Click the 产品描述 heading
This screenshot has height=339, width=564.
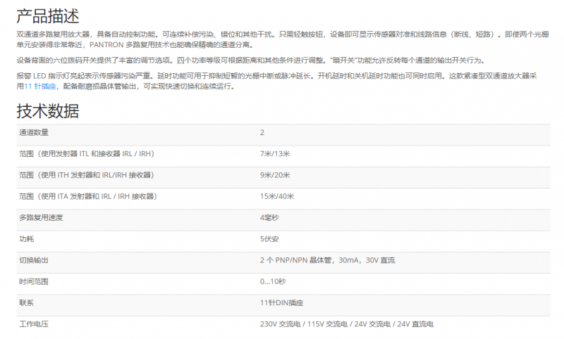pyautogui.click(x=47, y=15)
